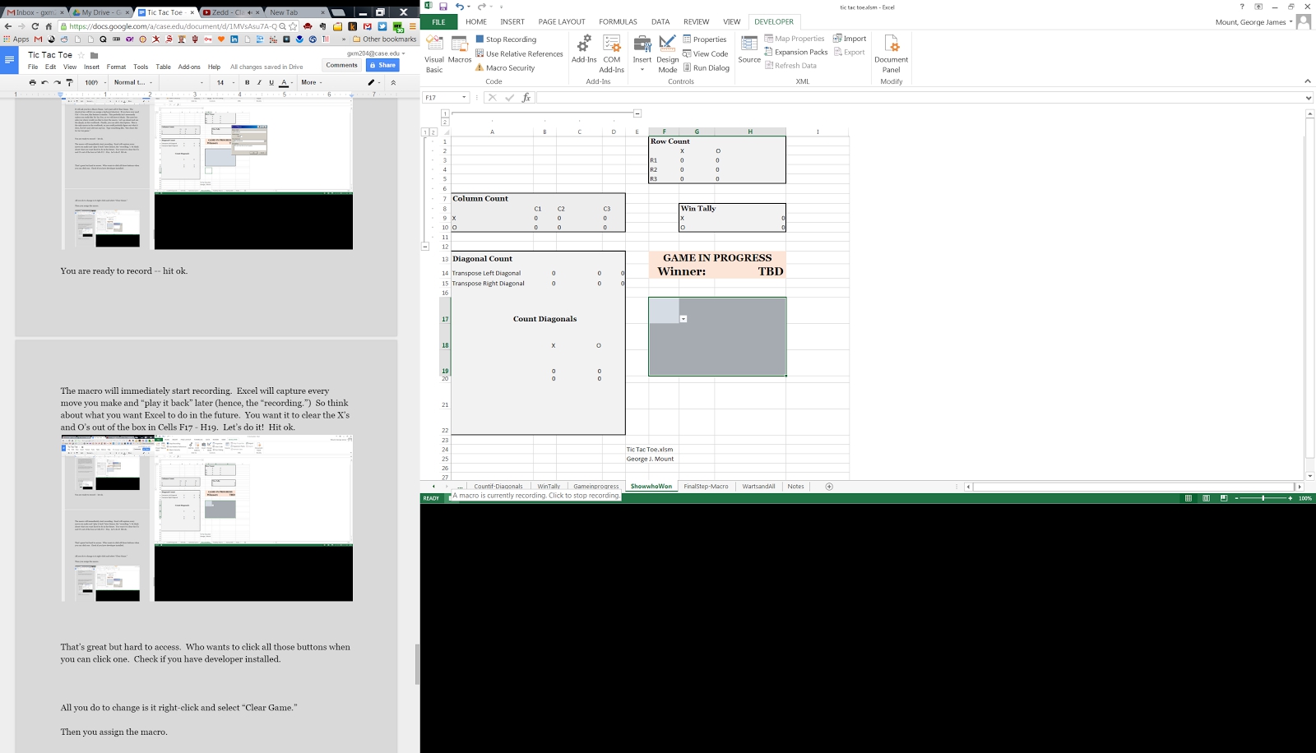This screenshot has width=1316, height=753.
Task: Click the XML Source icon
Action: (x=749, y=49)
